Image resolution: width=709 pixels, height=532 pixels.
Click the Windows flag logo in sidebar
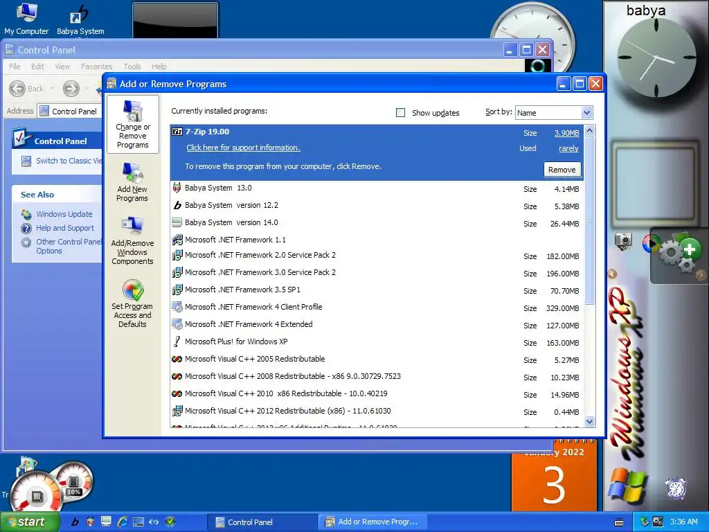(627, 486)
